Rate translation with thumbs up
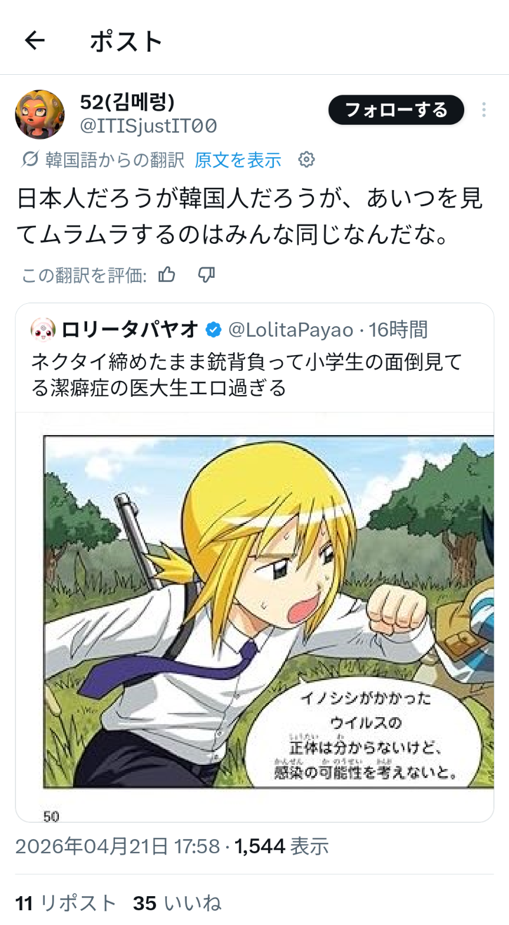This screenshot has width=509, height=925. tap(167, 274)
